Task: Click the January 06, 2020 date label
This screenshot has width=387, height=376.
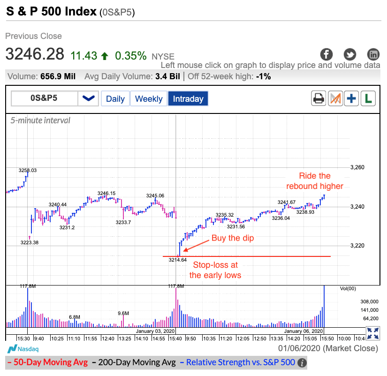Action: point(304,331)
